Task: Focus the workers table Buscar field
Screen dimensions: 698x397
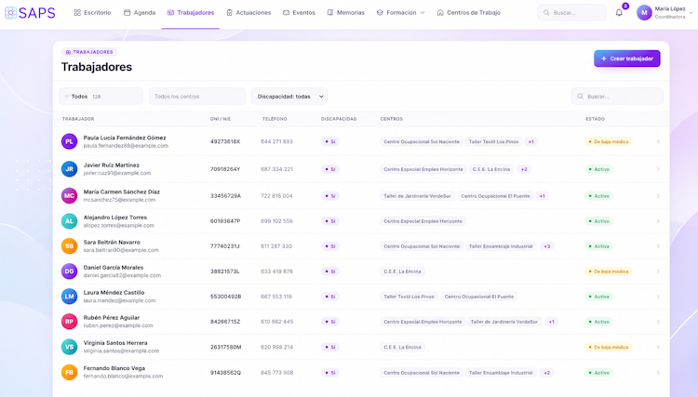Action: click(x=617, y=97)
